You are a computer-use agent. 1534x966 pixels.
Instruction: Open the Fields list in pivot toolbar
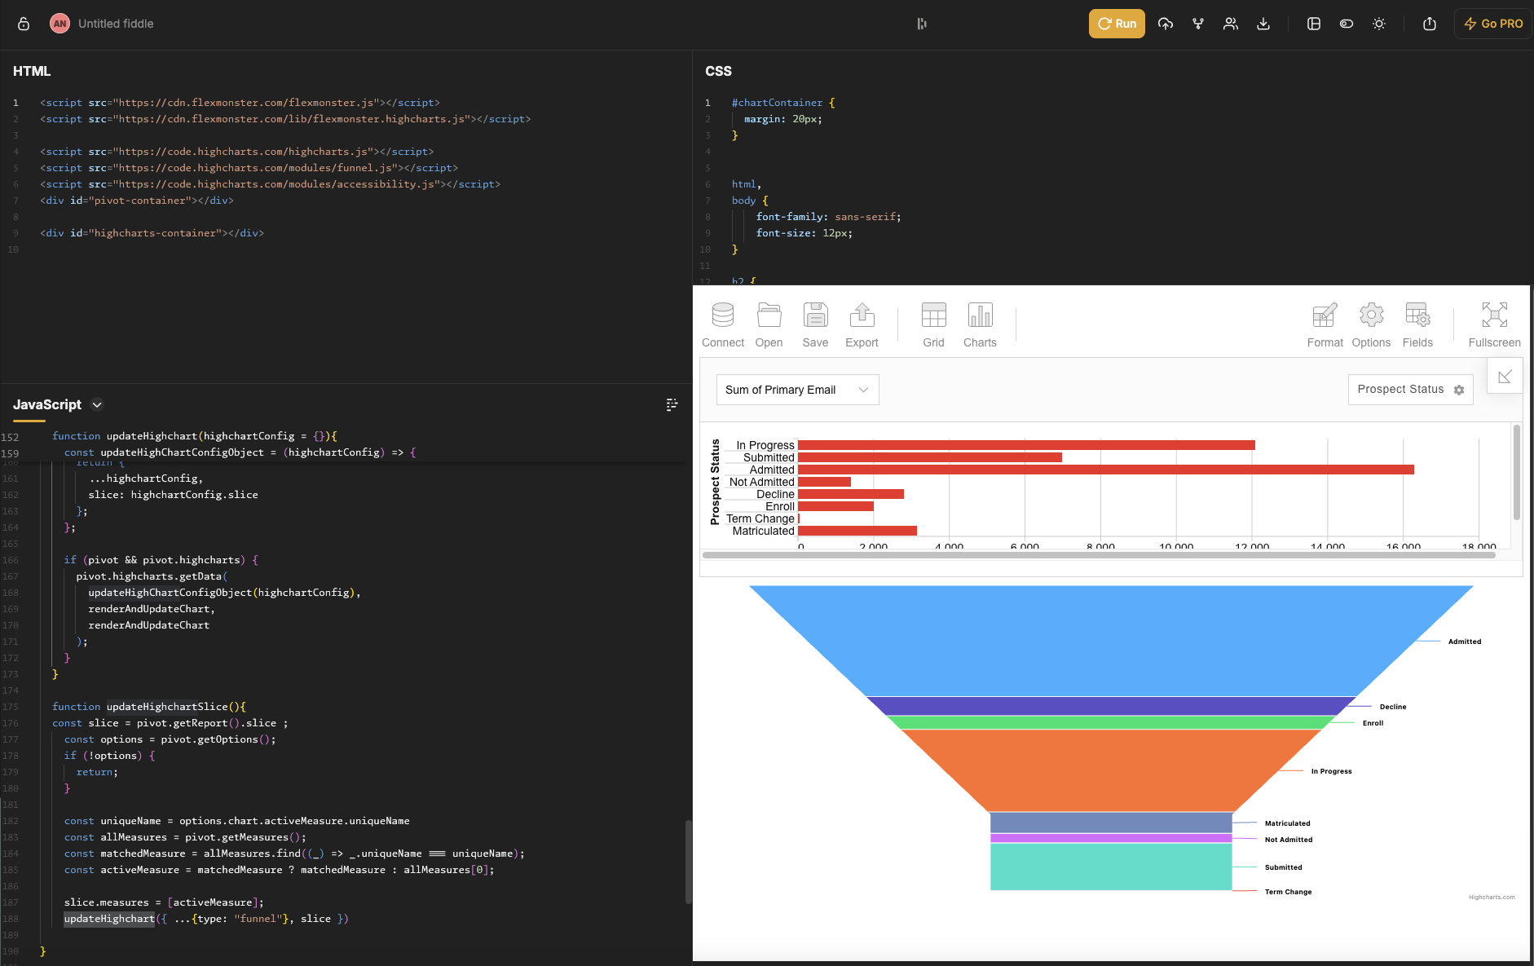coord(1417,324)
